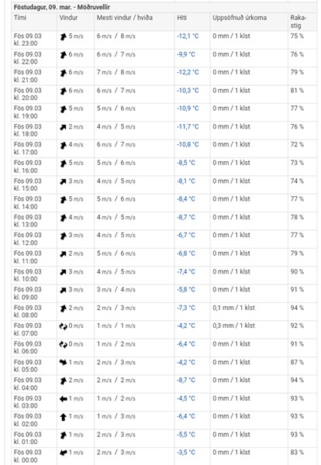Click the Hiti column header
Image resolution: width=321 pixels, height=465 pixels.
coord(182,18)
